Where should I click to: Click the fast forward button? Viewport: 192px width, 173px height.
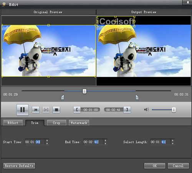tap(36, 110)
